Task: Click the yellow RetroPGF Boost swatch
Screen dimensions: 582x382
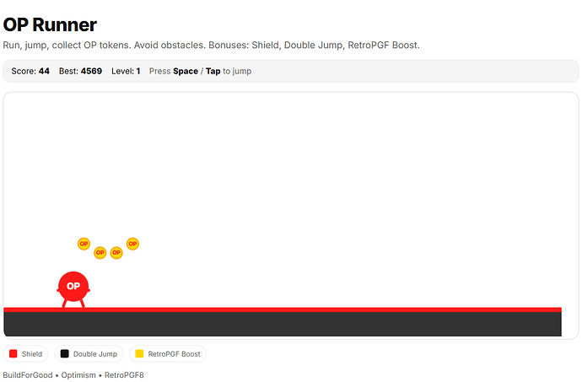Action: pyautogui.click(x=139, y=353)
